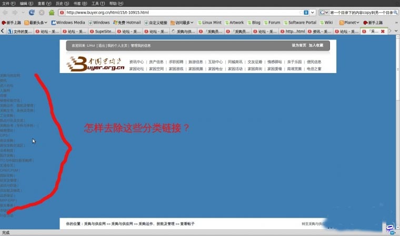Expand the 访问最多 bookmark folder
Image resolution: width=400 pixels, height=236 pixels.
pos(182,23)
